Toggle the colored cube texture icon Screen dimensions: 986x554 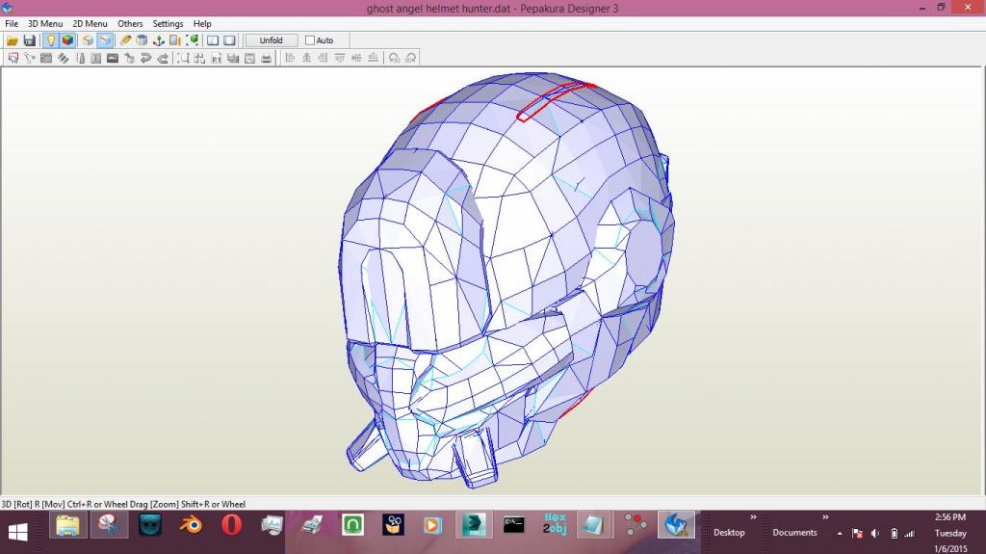(67, 40)
